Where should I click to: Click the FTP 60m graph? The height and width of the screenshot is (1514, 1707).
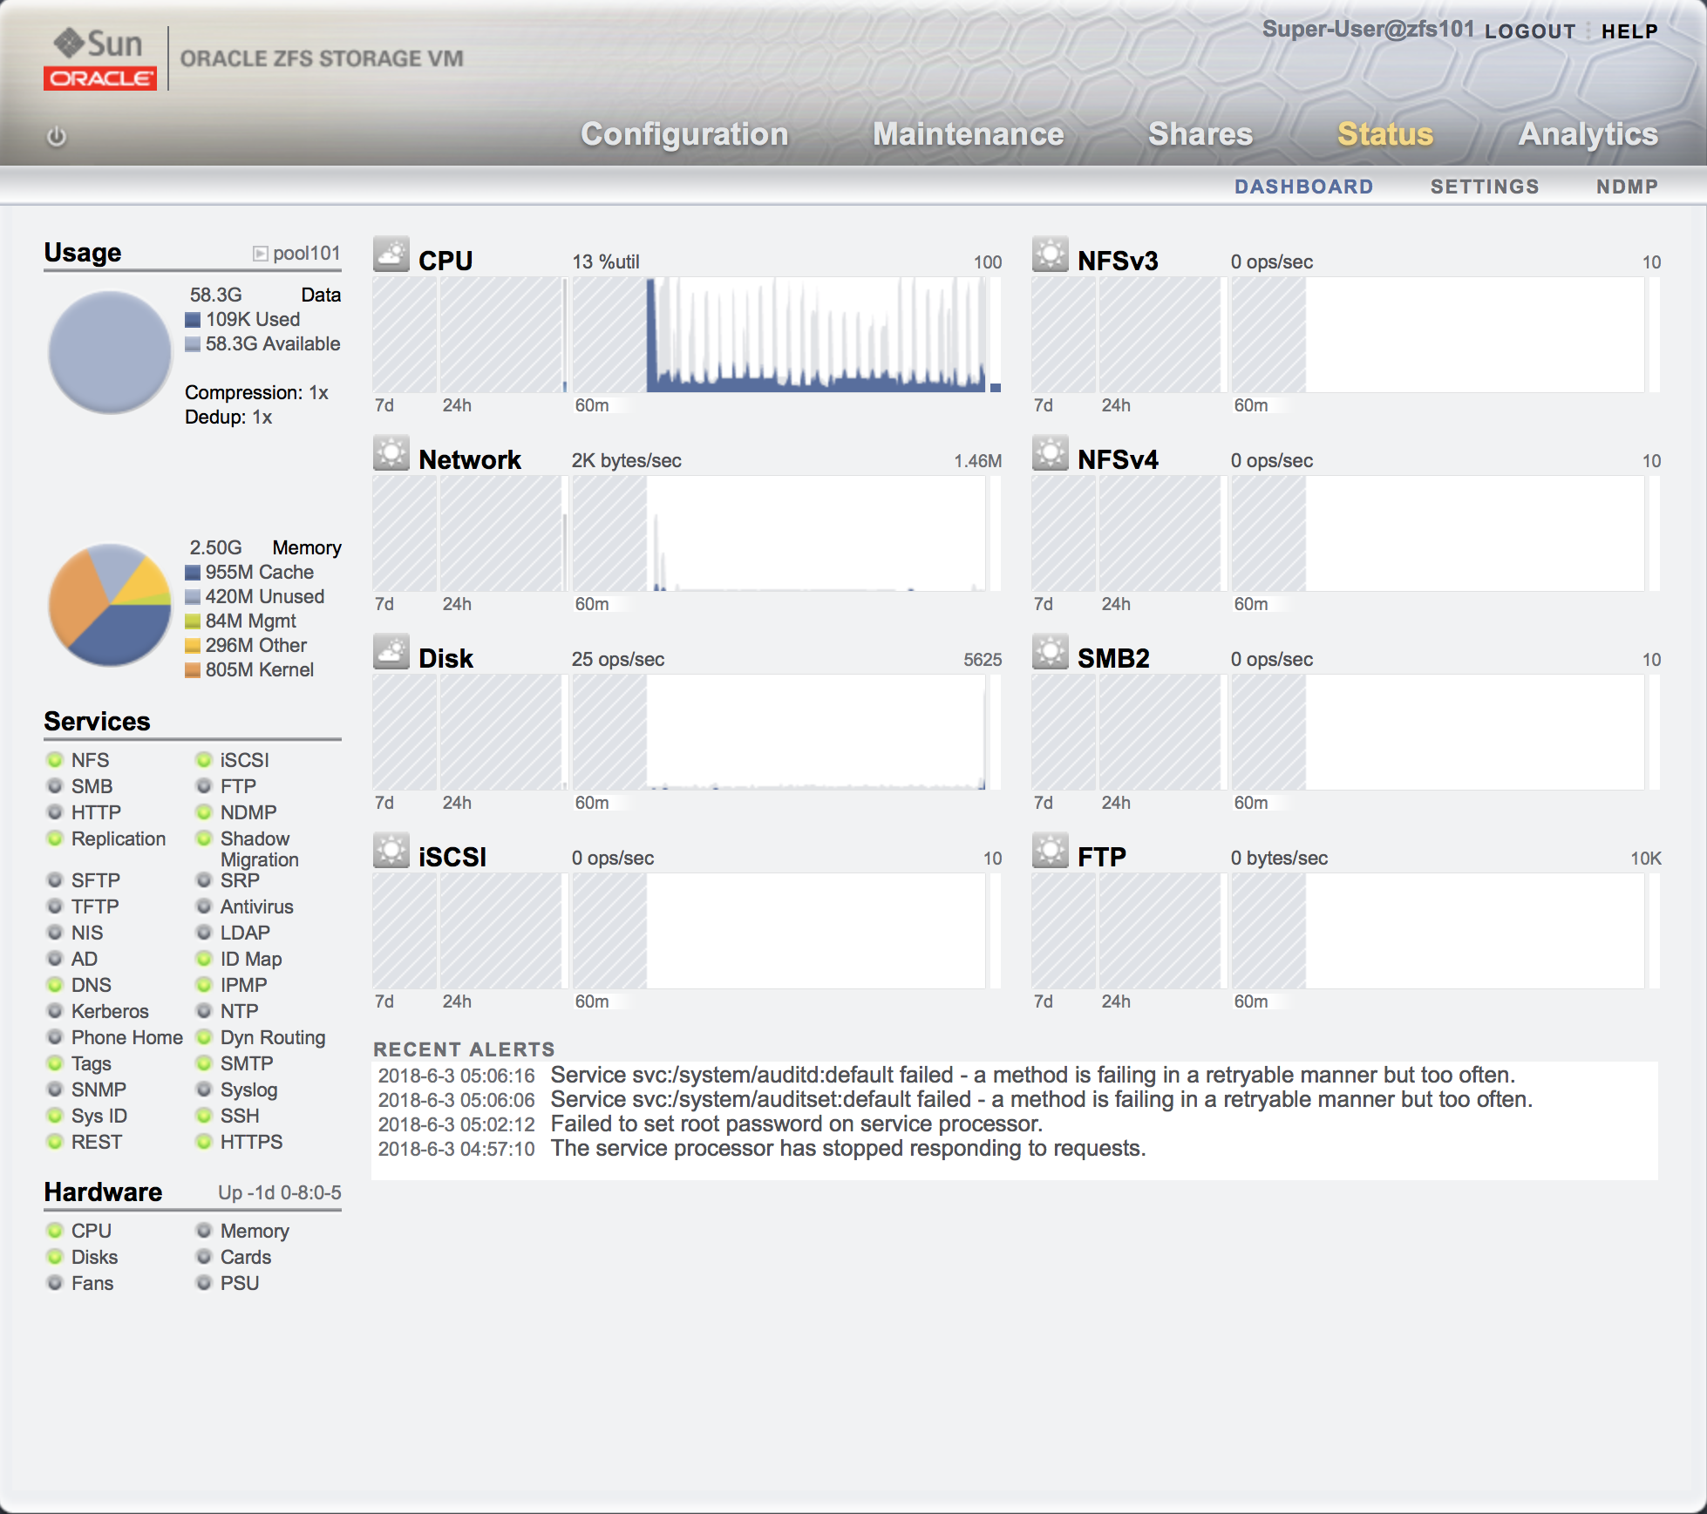(x=1438, y=931)
